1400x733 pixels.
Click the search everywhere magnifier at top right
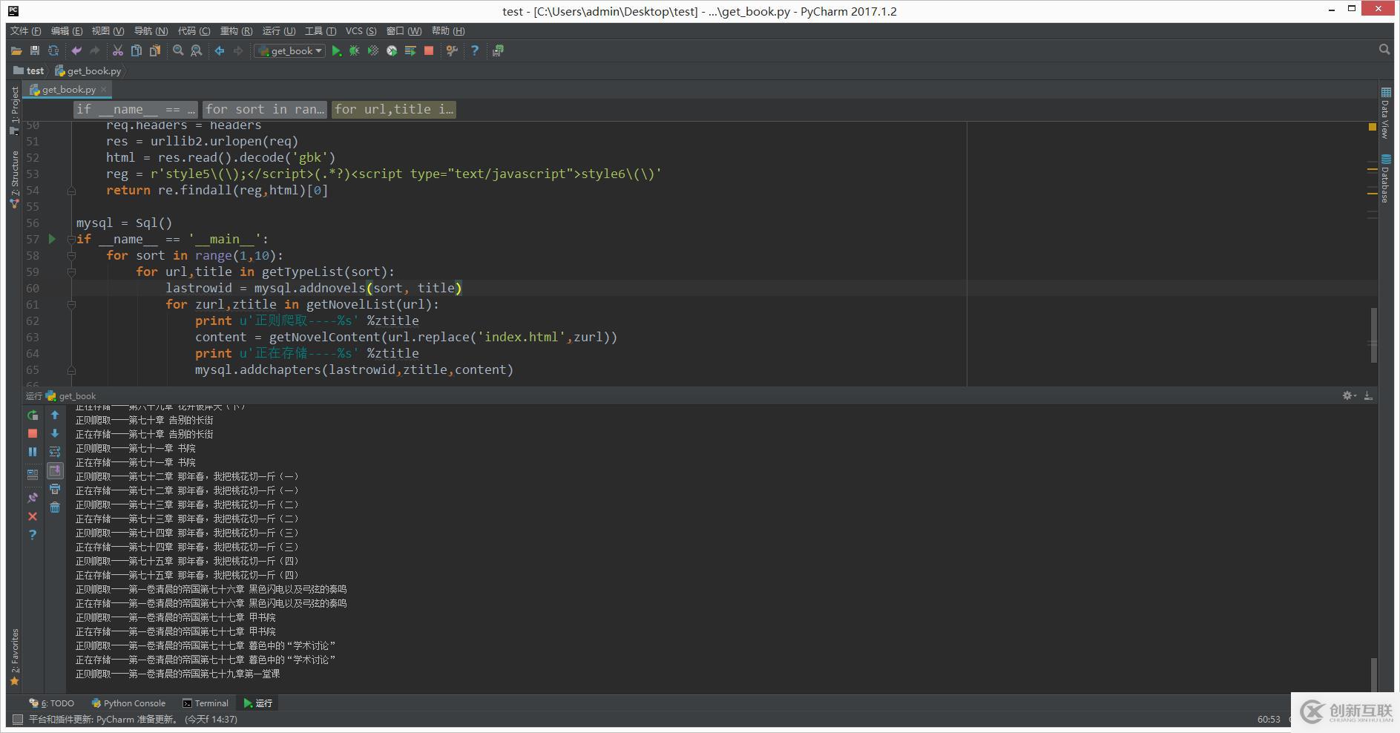[1384, 50]
